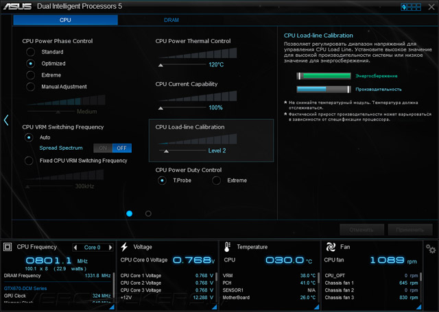The width and height of the screenshot is (439, 312).
Task: Click the Применить (apply) button
Action: pos(410,230)
